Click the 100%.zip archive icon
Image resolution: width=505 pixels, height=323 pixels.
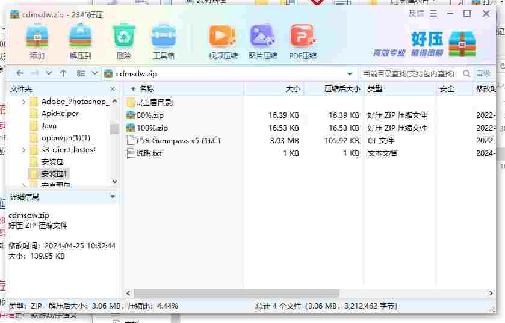[131, 128]
